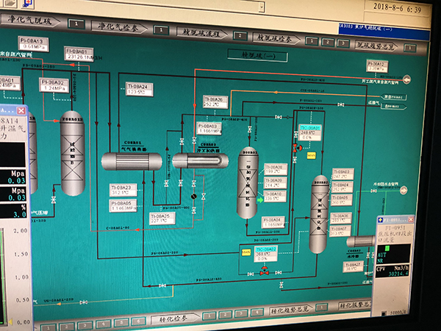Click the CPV value in FI-0951 faceplate
This screenshot has height=331, width=441.
click(398, 274)
